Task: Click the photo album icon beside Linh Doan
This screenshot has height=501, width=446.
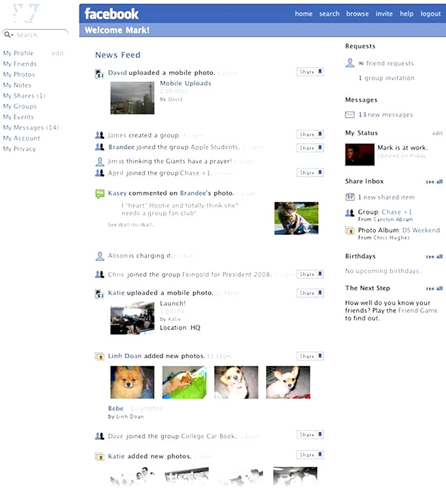Action: [100, 356]
